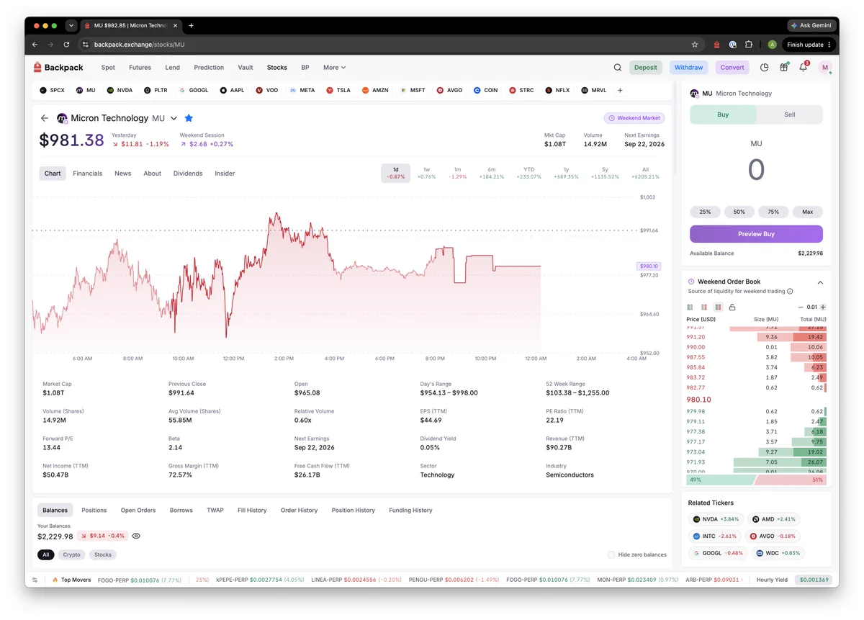Toggle the order book lock icon
The width and height of the screenshot is (864, 620).
pyautogui.click(x=732, y=307)
